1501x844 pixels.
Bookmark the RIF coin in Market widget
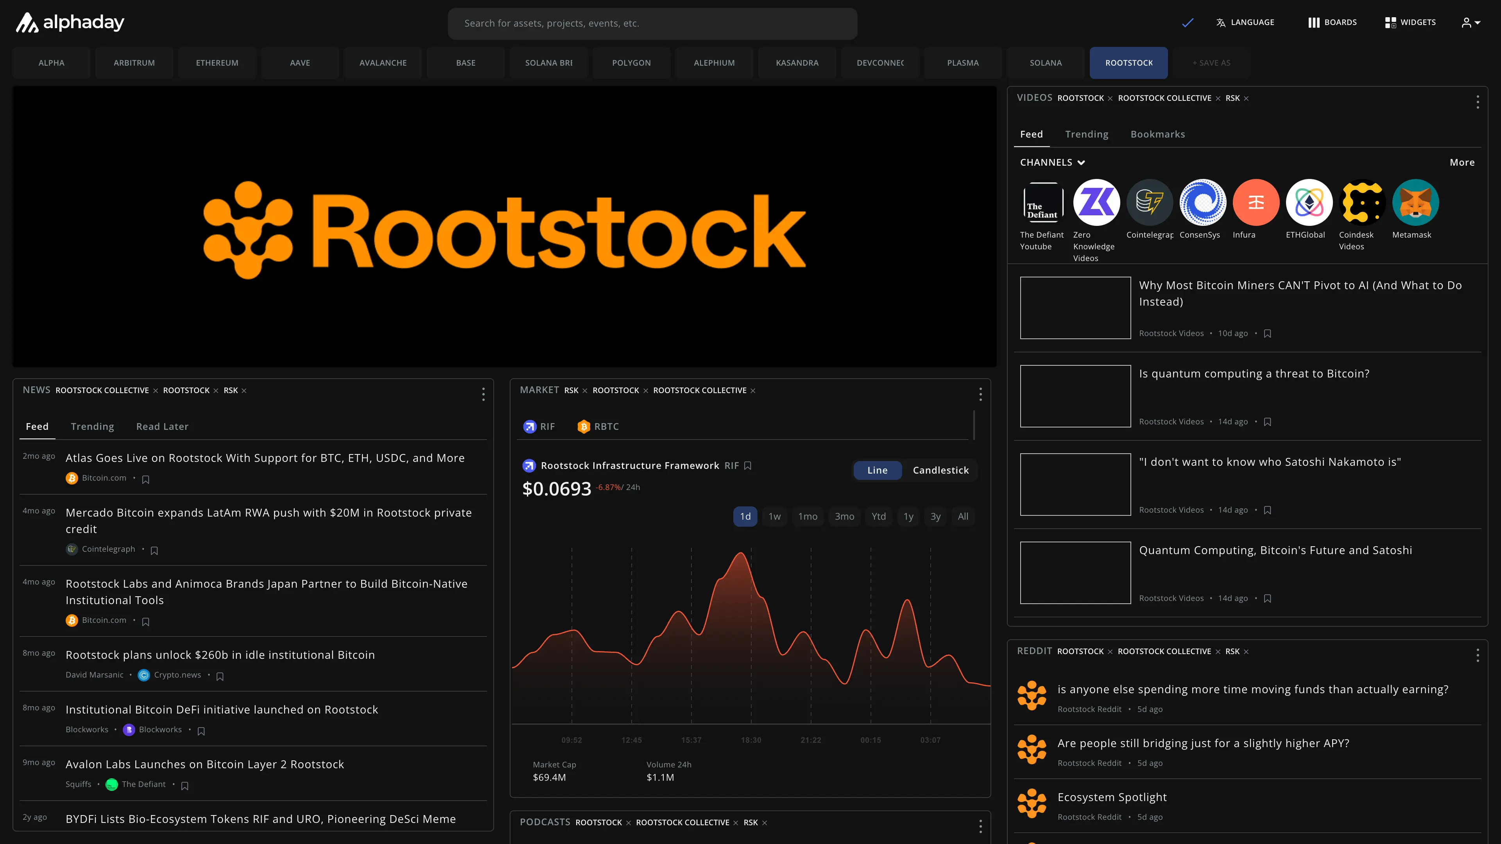(748, 466)
